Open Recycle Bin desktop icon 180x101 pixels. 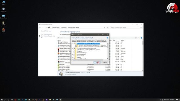coord(4,10)
